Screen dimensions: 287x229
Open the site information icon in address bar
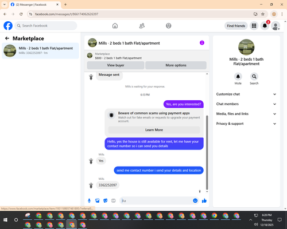[30, 14]
